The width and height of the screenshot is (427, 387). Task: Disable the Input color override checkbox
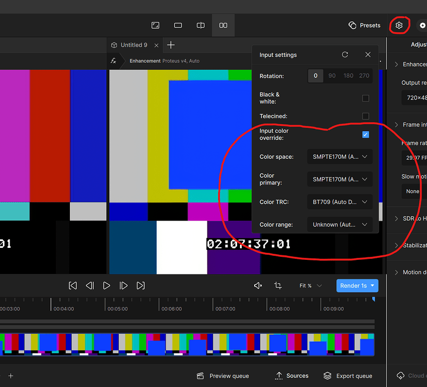pyautogui.click(x=366, y=134)
